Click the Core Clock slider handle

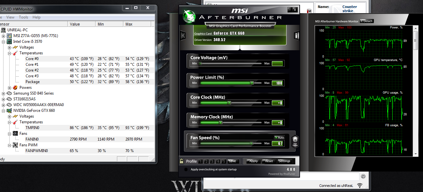(229, 103)
